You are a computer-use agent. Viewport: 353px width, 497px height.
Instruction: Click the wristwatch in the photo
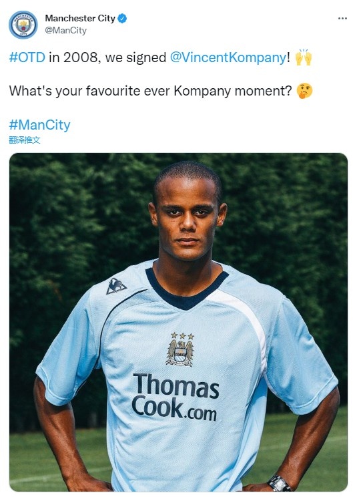point(279,484)
